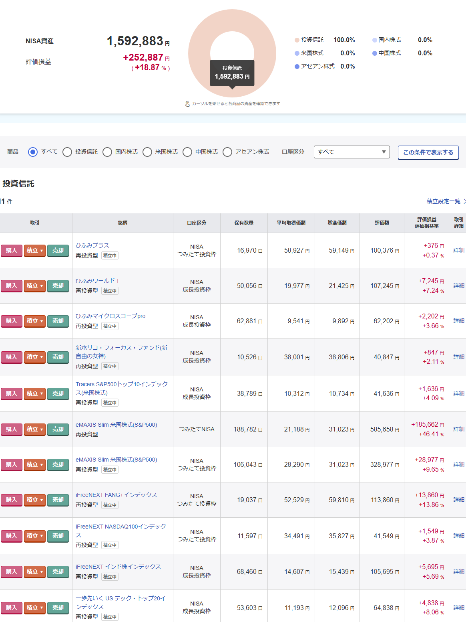Open ひふみマイクロスコープpro fund link

[110, 316]
